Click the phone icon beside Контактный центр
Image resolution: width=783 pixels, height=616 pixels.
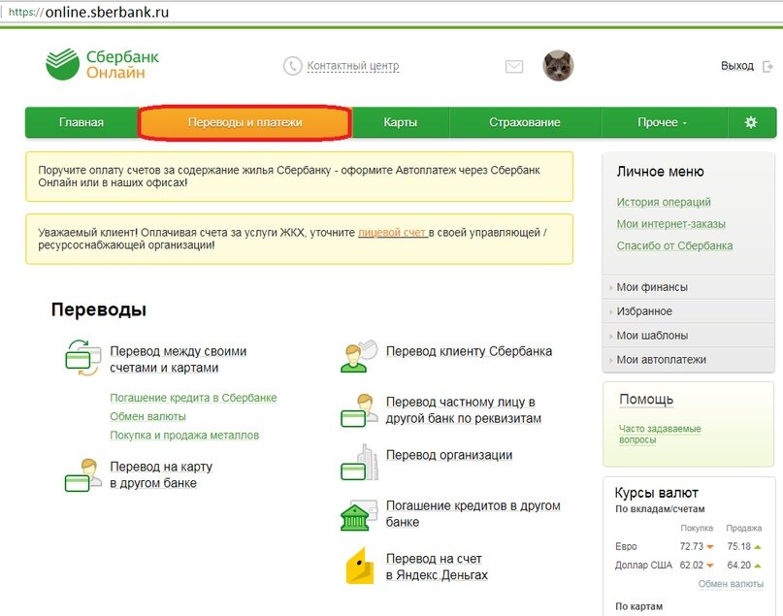[293, 66]
